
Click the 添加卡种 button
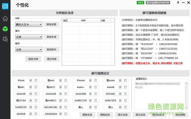pyautogui.click(x=33, y=59)
